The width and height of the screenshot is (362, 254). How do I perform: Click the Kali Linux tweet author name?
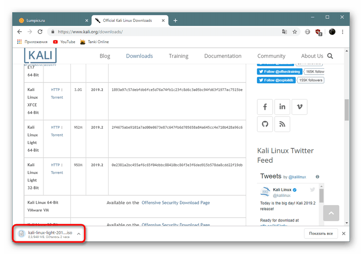(x=282, y=190)
